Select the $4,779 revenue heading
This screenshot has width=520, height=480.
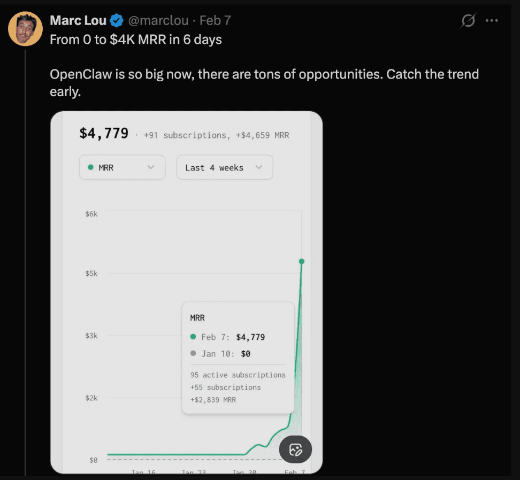click(104, 133)
